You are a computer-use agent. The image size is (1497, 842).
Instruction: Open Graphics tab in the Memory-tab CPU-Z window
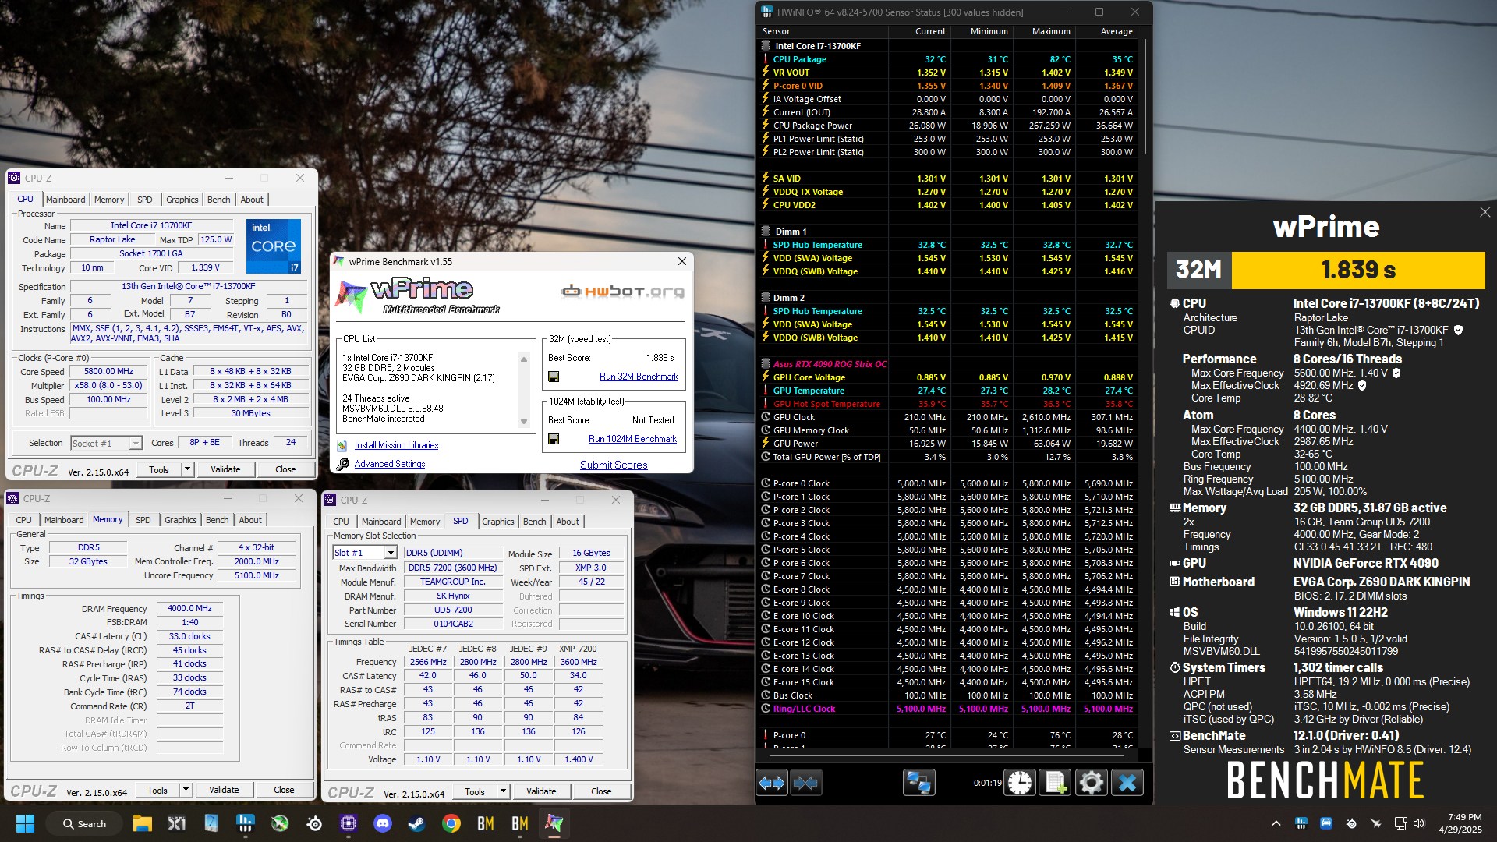click(181, 520)
